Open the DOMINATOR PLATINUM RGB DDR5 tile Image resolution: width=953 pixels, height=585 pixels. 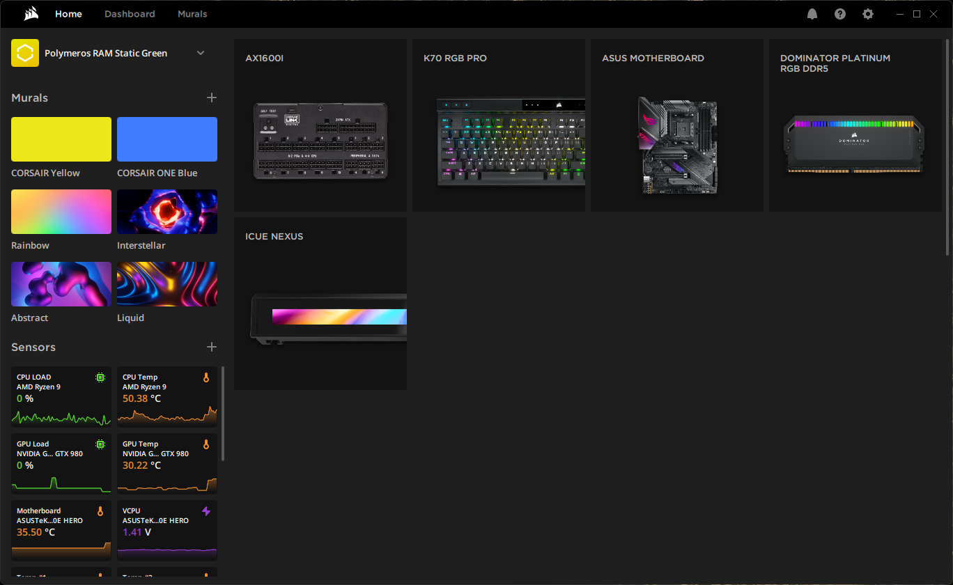(x=855, y=125)
